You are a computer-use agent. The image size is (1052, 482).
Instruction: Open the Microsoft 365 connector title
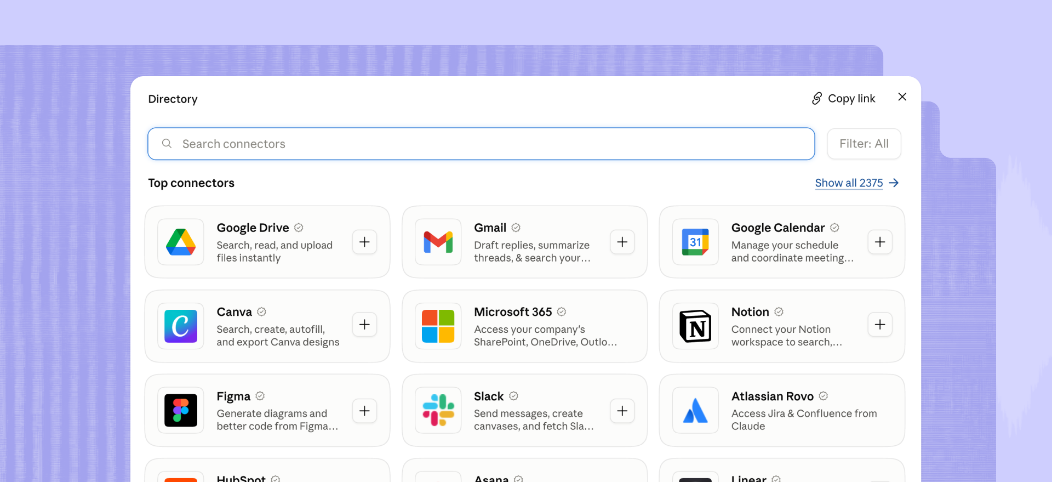click(513, 312)
